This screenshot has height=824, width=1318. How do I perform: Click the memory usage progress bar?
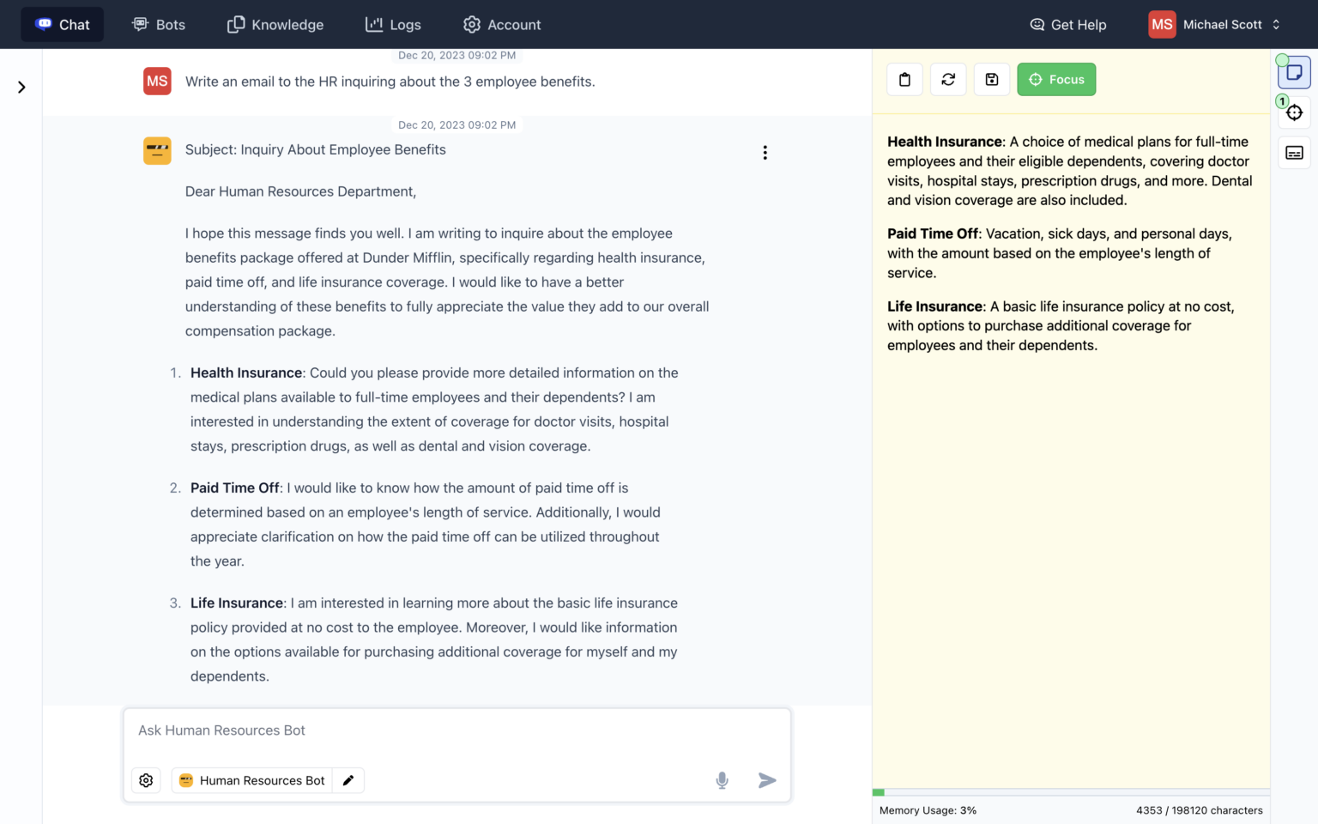point(1070,791)
